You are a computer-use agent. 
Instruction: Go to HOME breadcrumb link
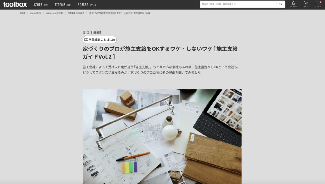tap(23, 13)
